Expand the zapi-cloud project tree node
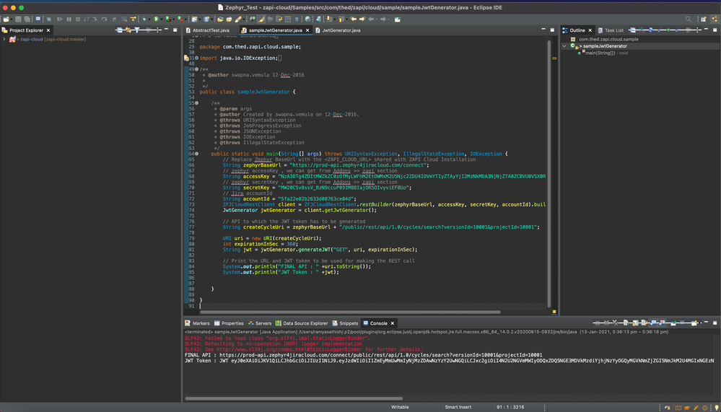The width and height of the screenshot is (721, 412). tap(4, 39)
